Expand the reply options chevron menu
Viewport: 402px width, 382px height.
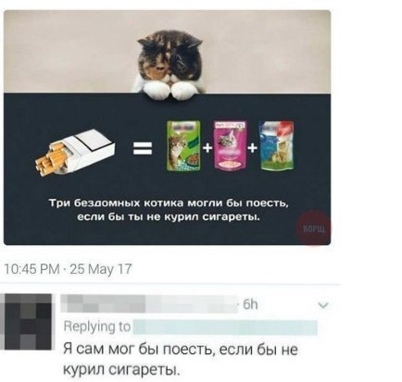point(323,305)
